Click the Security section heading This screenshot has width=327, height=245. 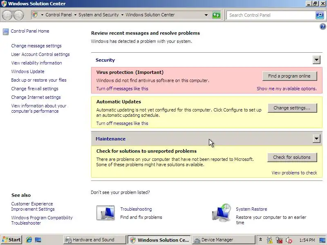coord(105,60)
